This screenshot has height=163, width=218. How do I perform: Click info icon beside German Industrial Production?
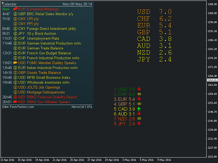click(x=15, y=43)
